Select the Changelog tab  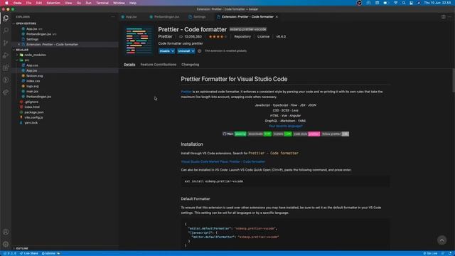pos(190,65)
